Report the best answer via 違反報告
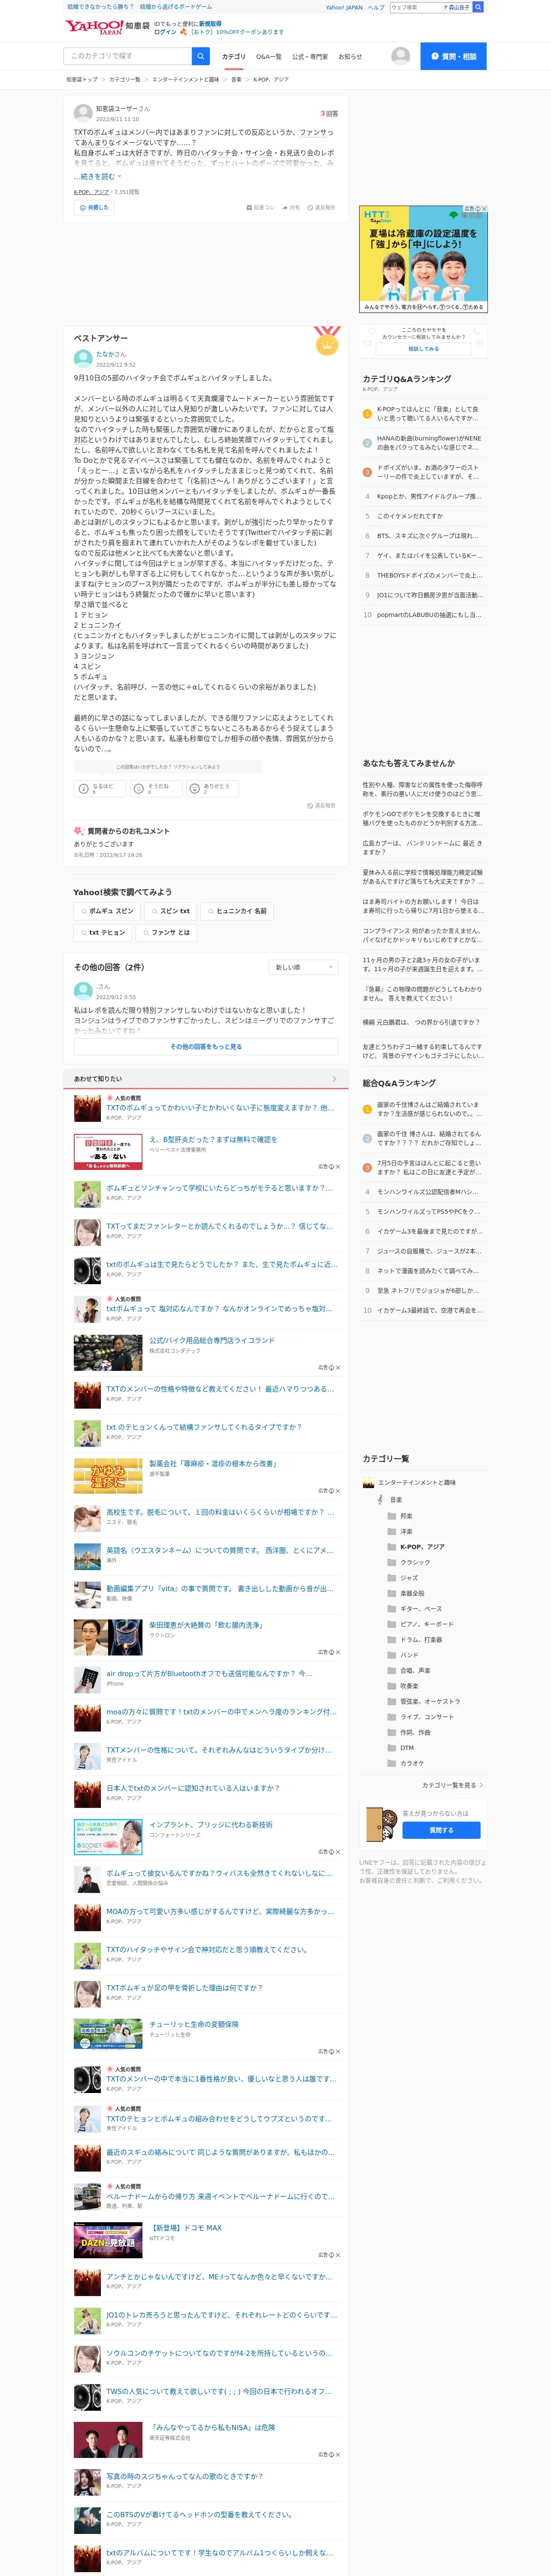This screenshot has width=551, height=2576. 322,805
